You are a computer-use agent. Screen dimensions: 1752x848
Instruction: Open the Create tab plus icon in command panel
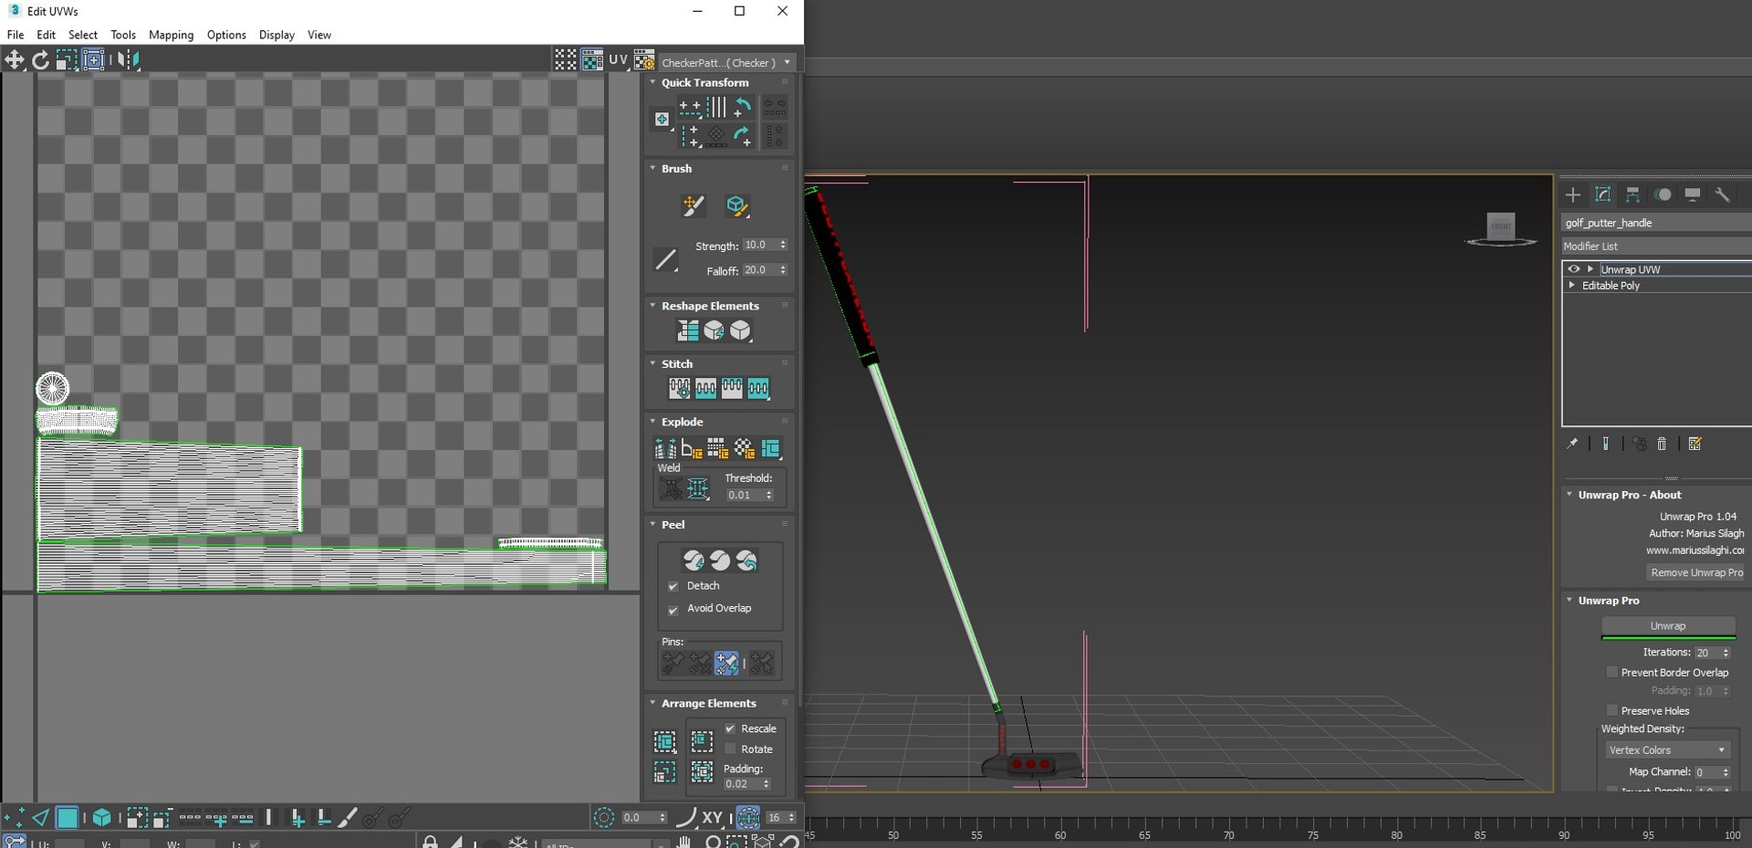[x=1573, y=195]
